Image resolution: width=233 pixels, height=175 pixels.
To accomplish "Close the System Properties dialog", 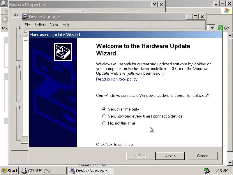I will pyautogui.click(x=161, y=4).
